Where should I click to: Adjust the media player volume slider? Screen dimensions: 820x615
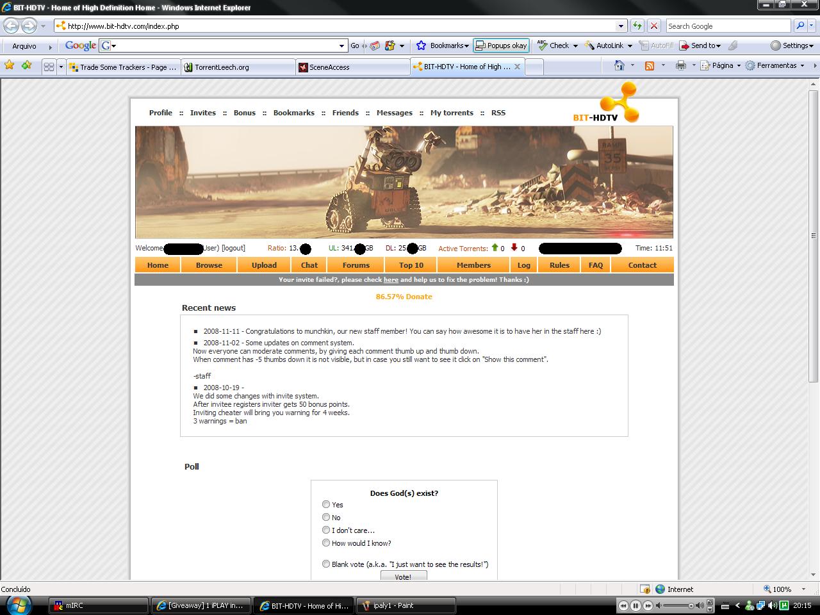tap(678, 605)
